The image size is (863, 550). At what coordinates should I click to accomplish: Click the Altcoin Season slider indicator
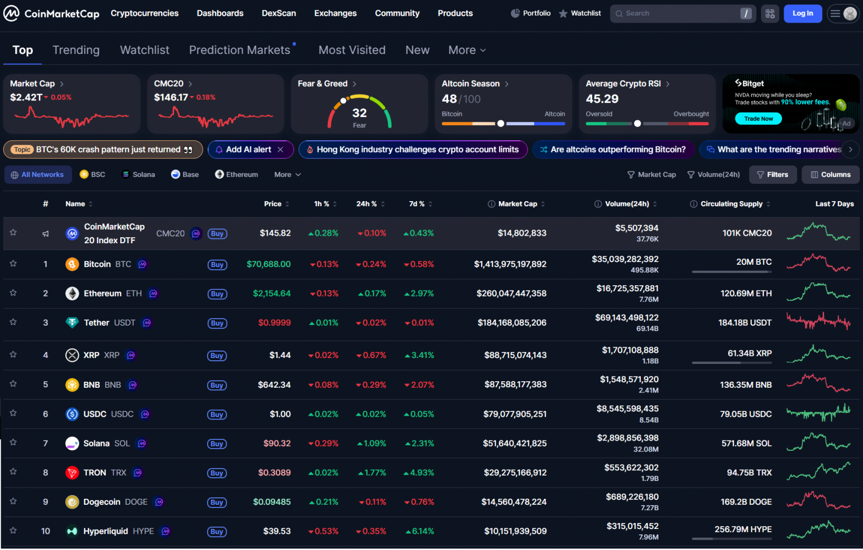pyautogui.click(x=501, y=123)
